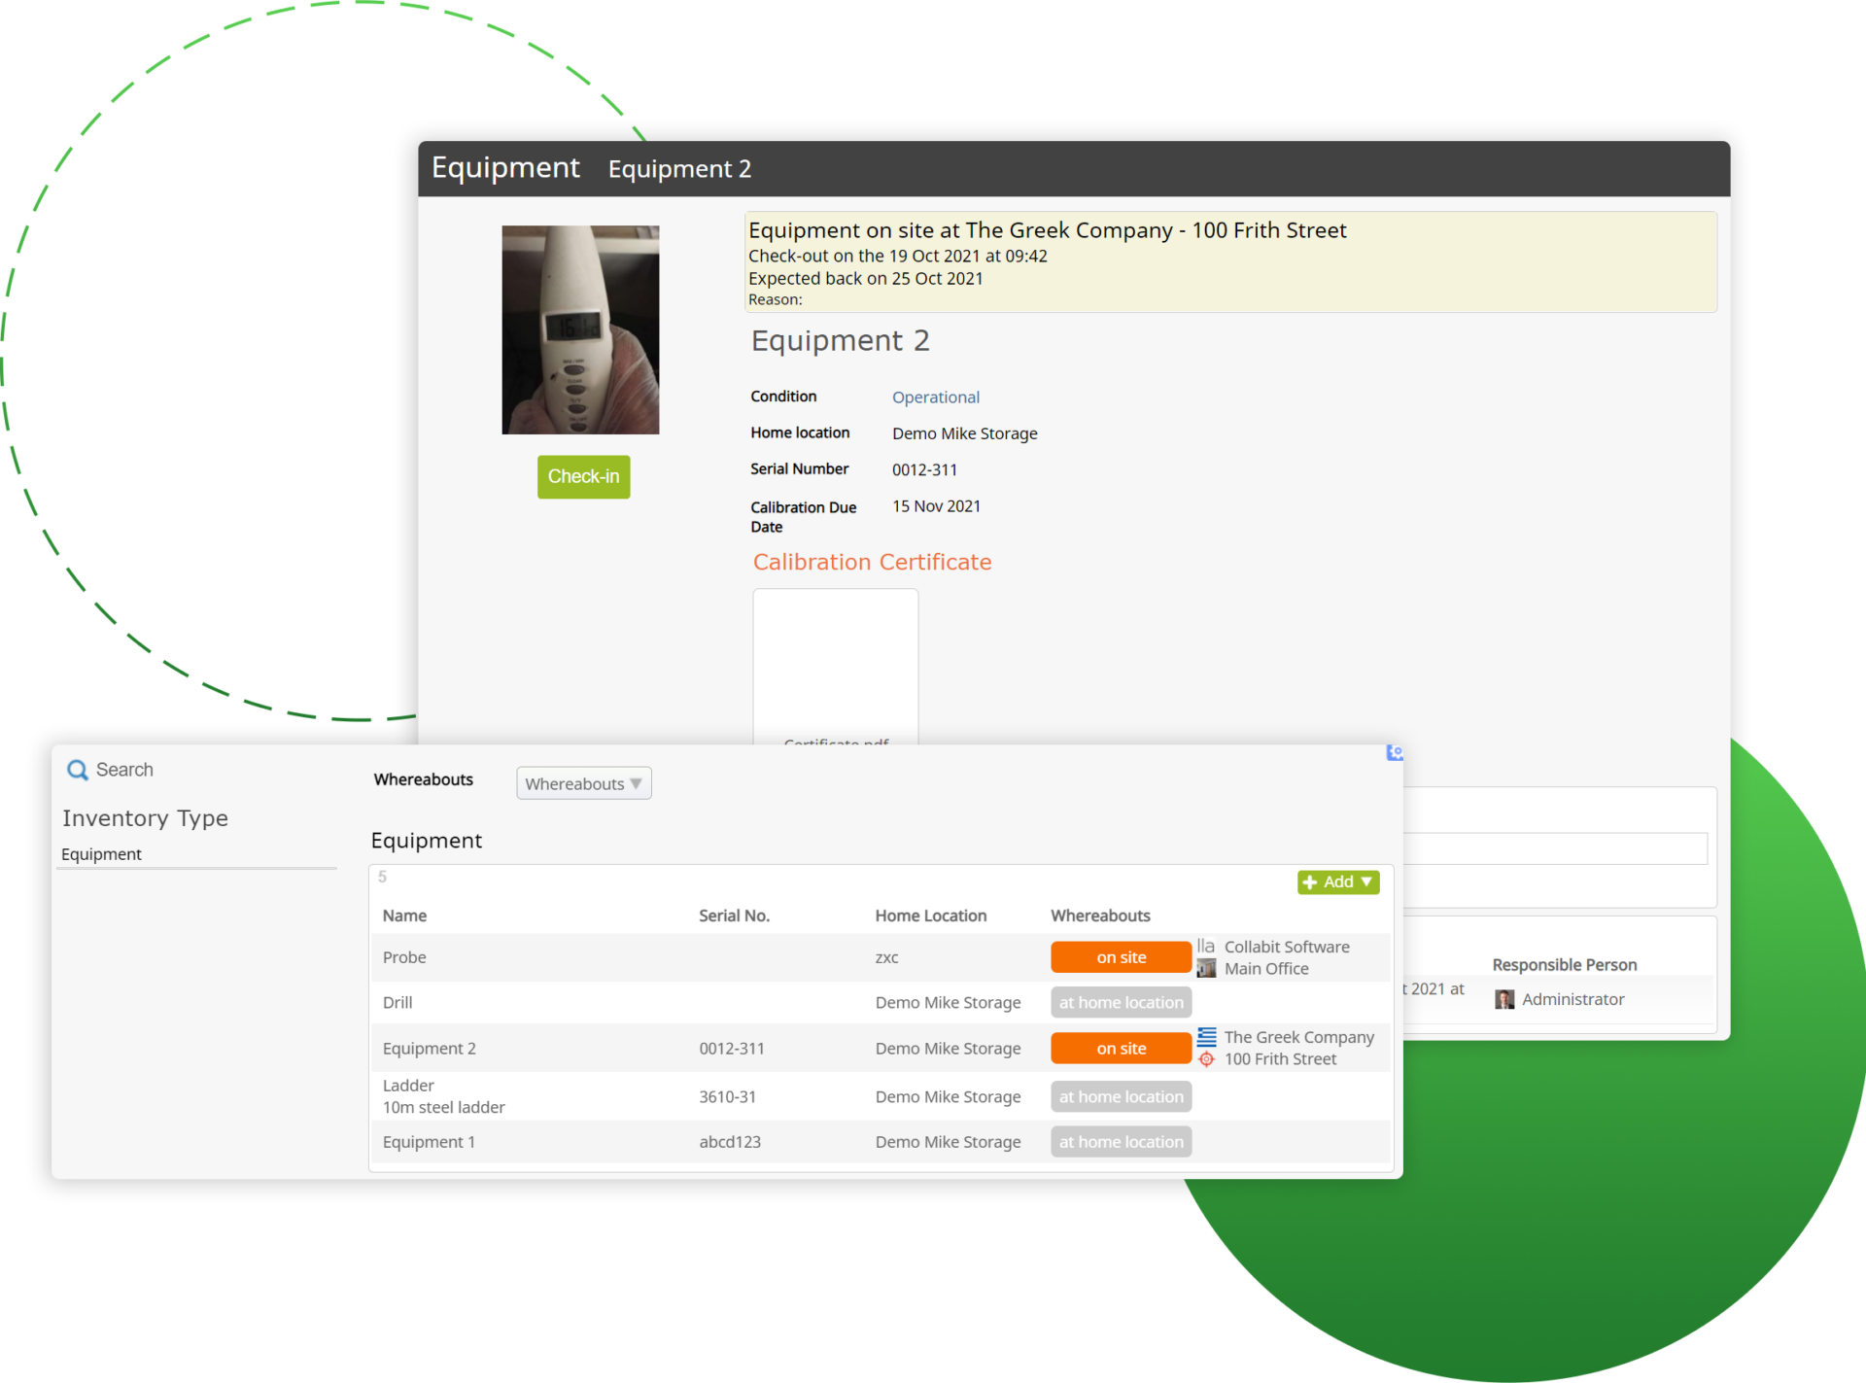Click the Operational condition link
The height and width of the screenshot is (1383, 1866).
[935, 397]
